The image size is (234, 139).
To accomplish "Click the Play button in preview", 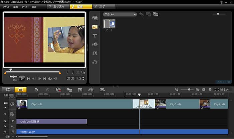I will click(x=22, y=78).
